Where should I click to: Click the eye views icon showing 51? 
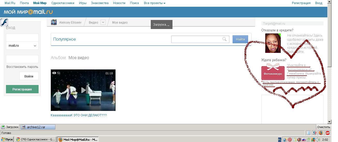(x=54, y=73)
